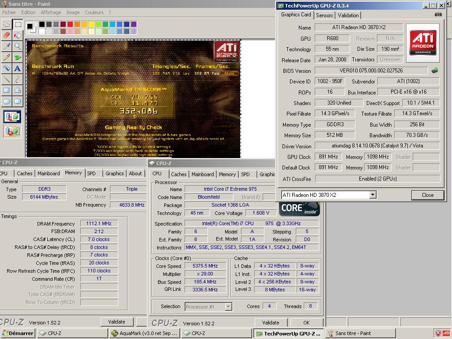Select the Polygon shape tool
Screen dimensions: 452x339
pyautogui.click(x=18, y=90)
